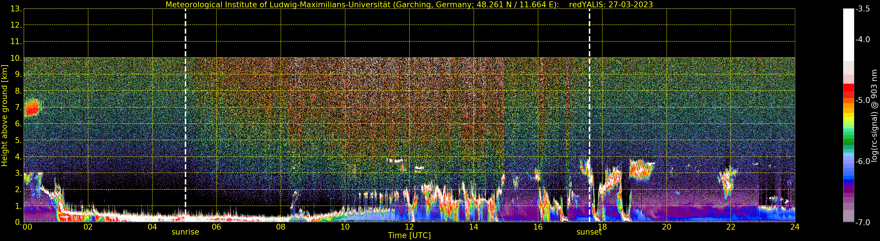
Task: Click the '22' tick on the time axis
Action: (731, 227)
